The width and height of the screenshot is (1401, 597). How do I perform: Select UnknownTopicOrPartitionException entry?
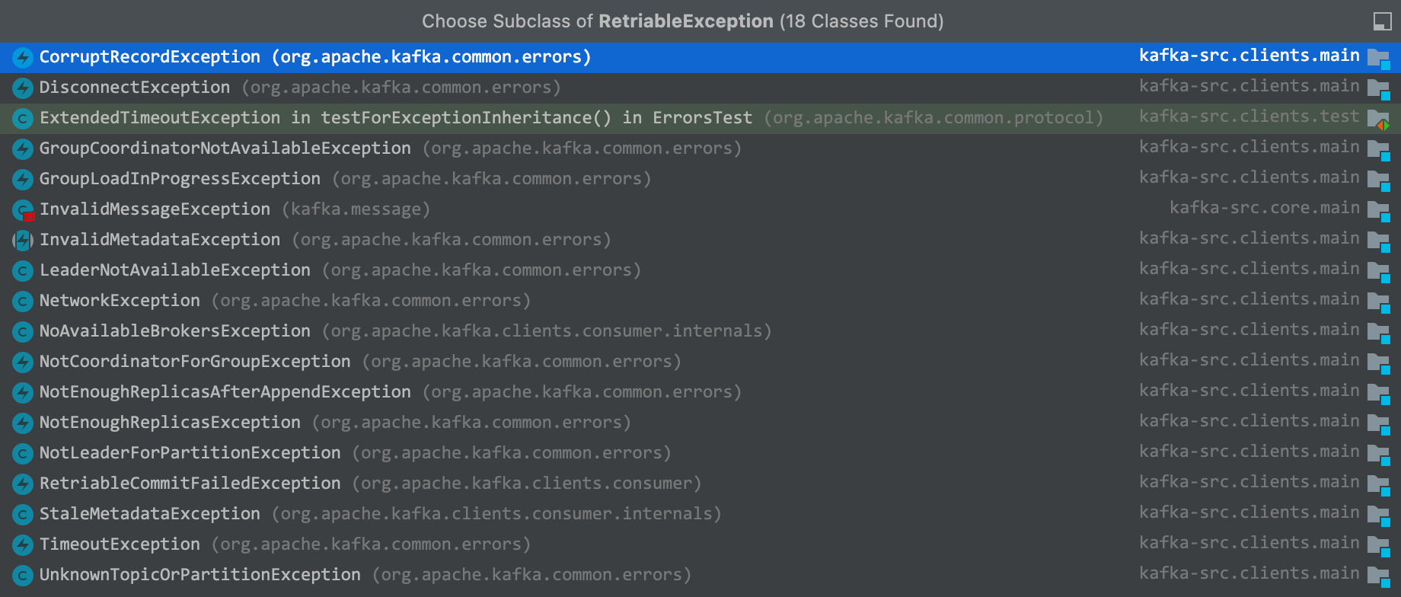click(x=700, y=575)
